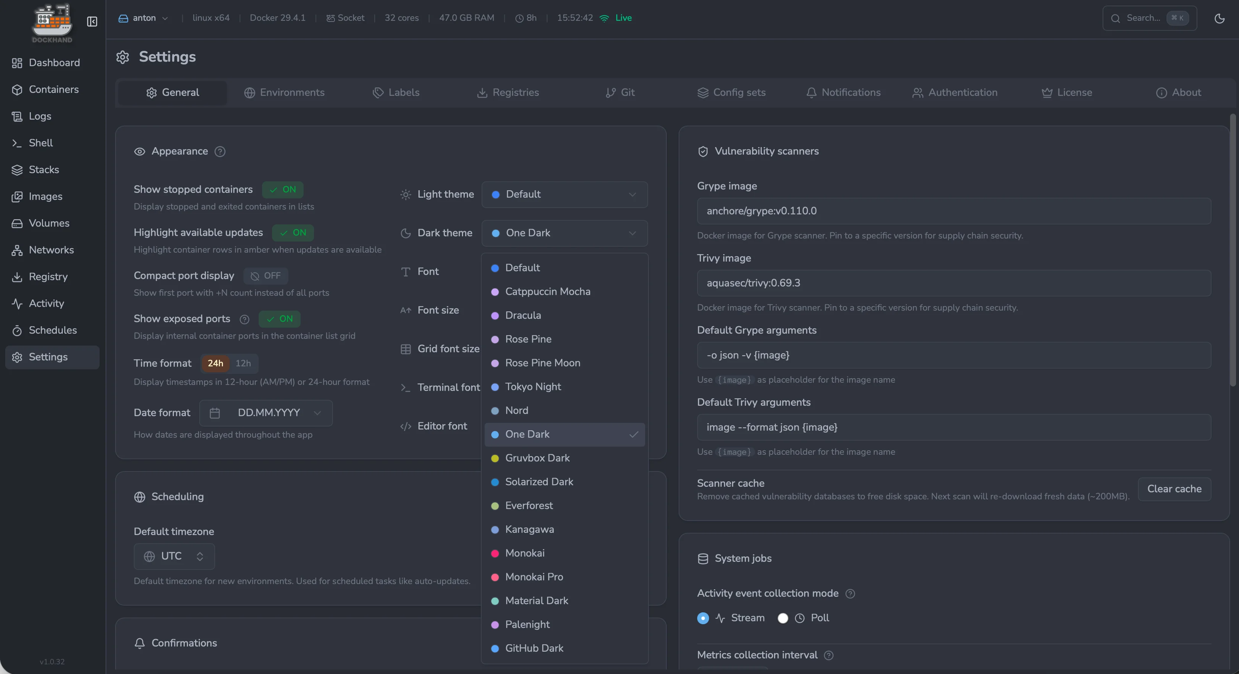
Task: Toggle Show exposed ports switch
Action: pos(279,319)
